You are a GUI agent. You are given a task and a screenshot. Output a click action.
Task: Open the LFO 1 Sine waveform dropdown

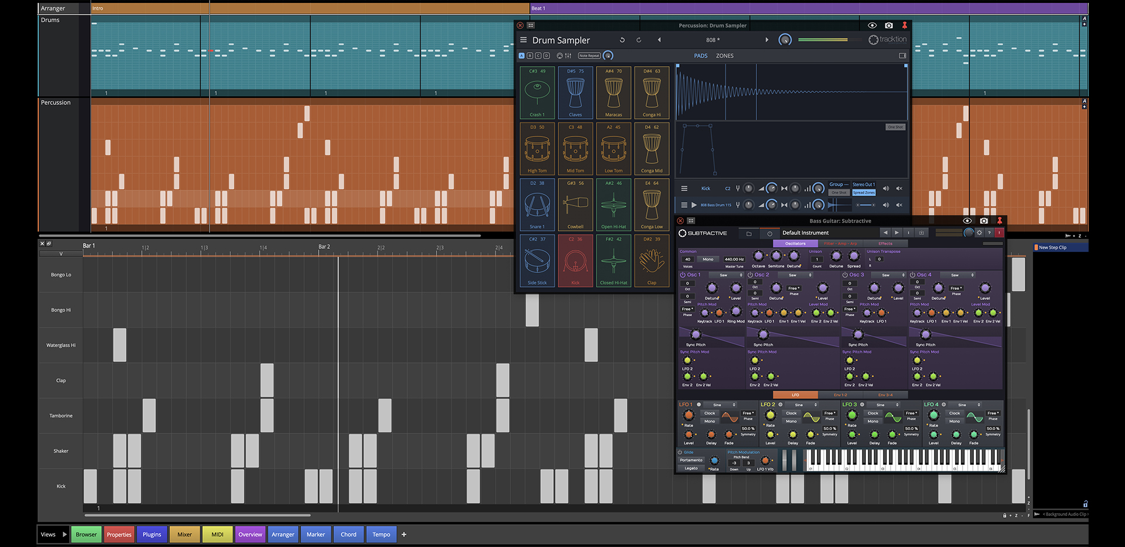(x=719, y=404)
